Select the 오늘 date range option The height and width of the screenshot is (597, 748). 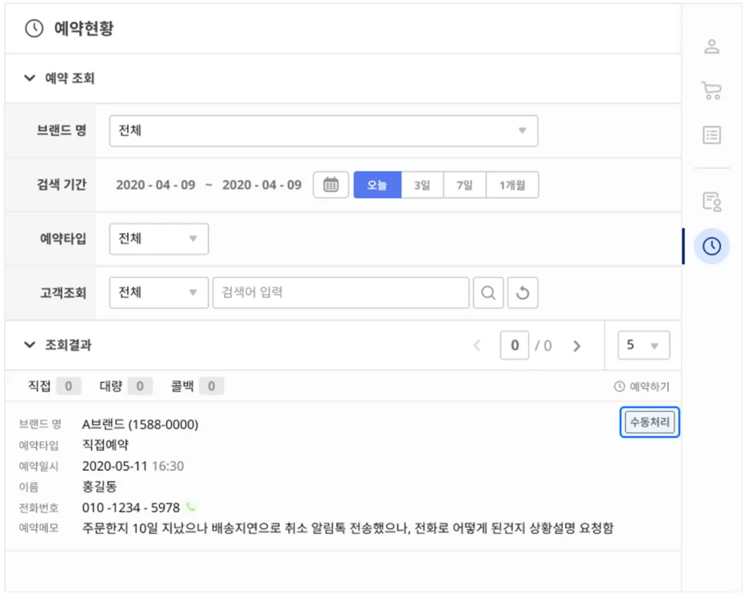point(376,185)
